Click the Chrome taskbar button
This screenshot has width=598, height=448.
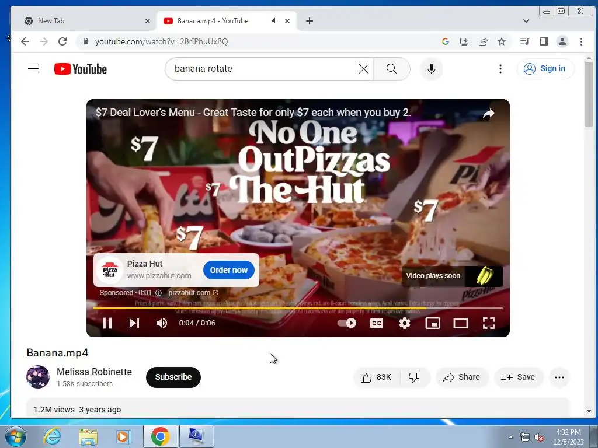pyautogui.click(x=160, y=436)
